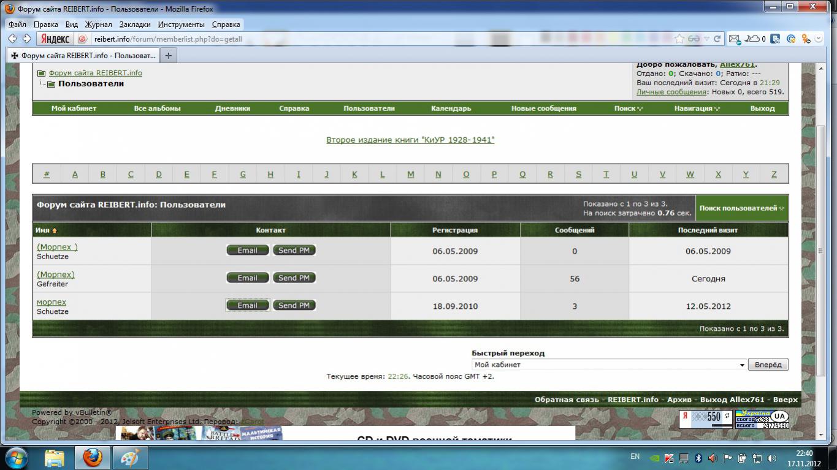Open Календарь in the forum navbar

tap(451, 108)
